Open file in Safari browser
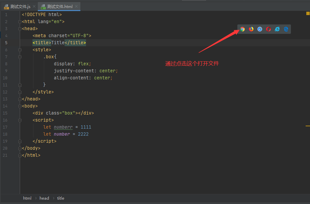 pyautogui.click(x=260, y=29)
